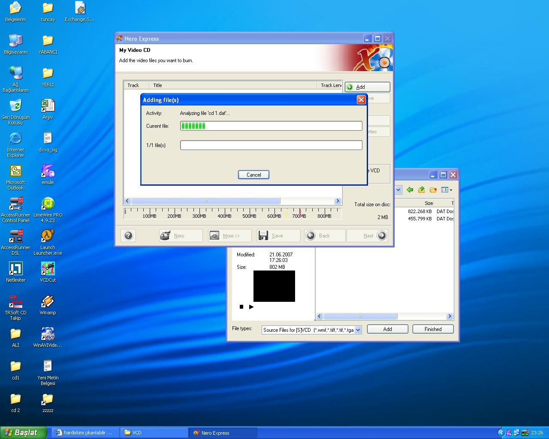Click the Nero button in bottom bar
This screenshot has height=439, width=549.
tap(181, 235)
